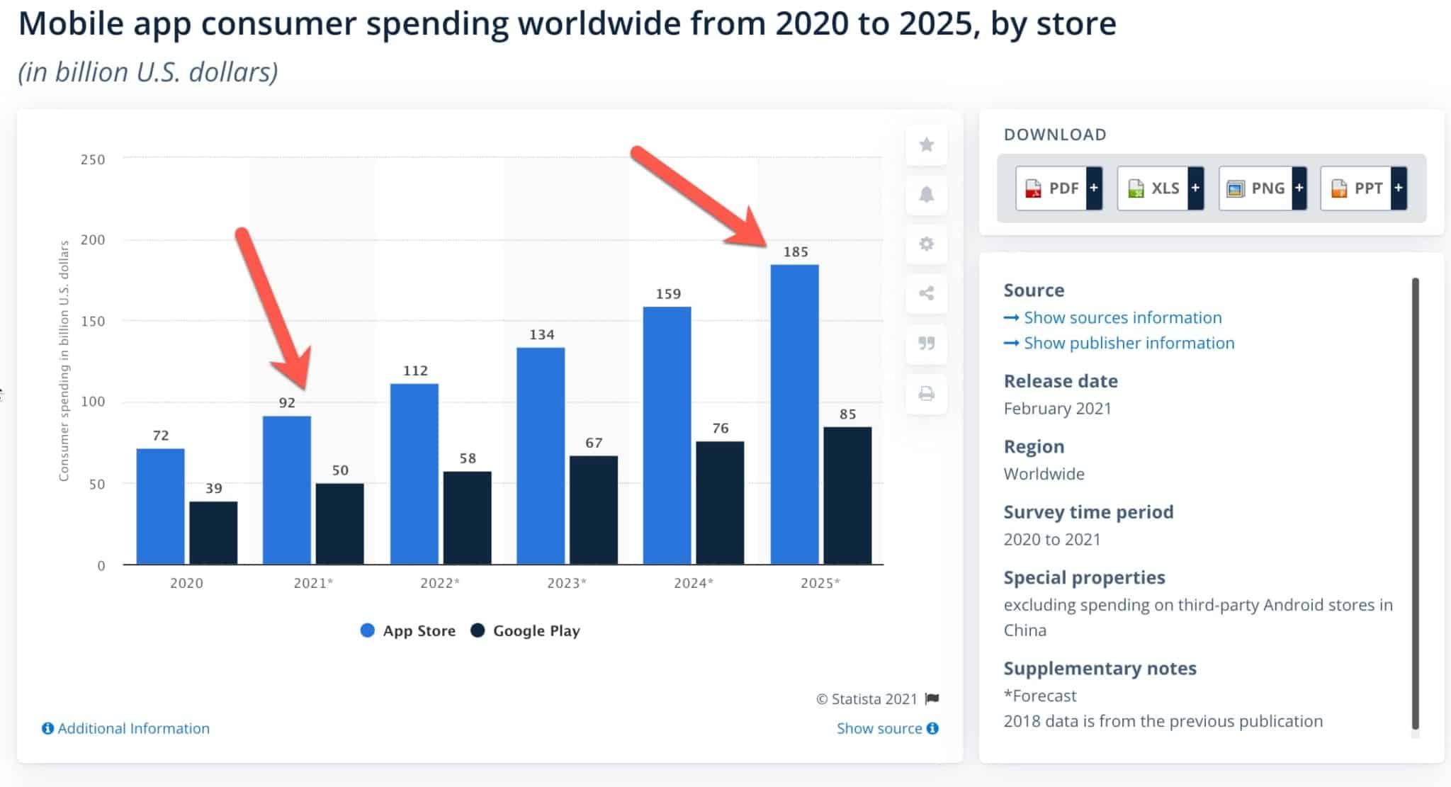Click the star favorite icon
1451x787 pixels.
(x=926, y=145)
